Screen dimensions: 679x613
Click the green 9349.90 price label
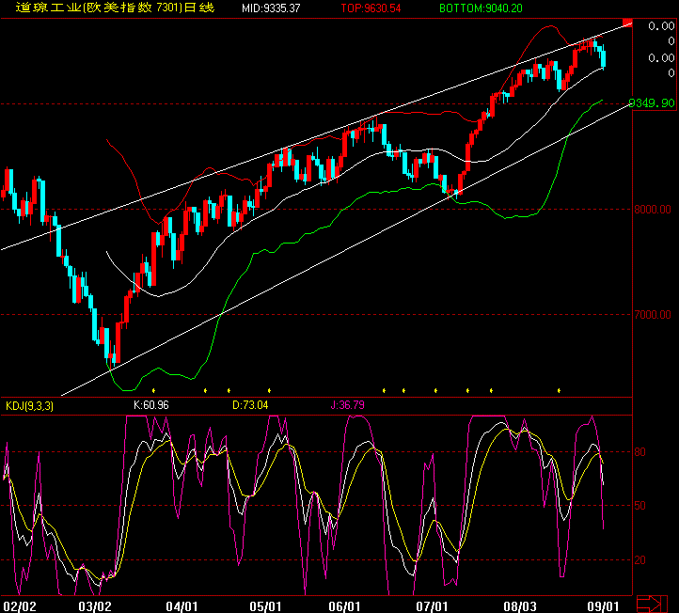click(652, 103)
